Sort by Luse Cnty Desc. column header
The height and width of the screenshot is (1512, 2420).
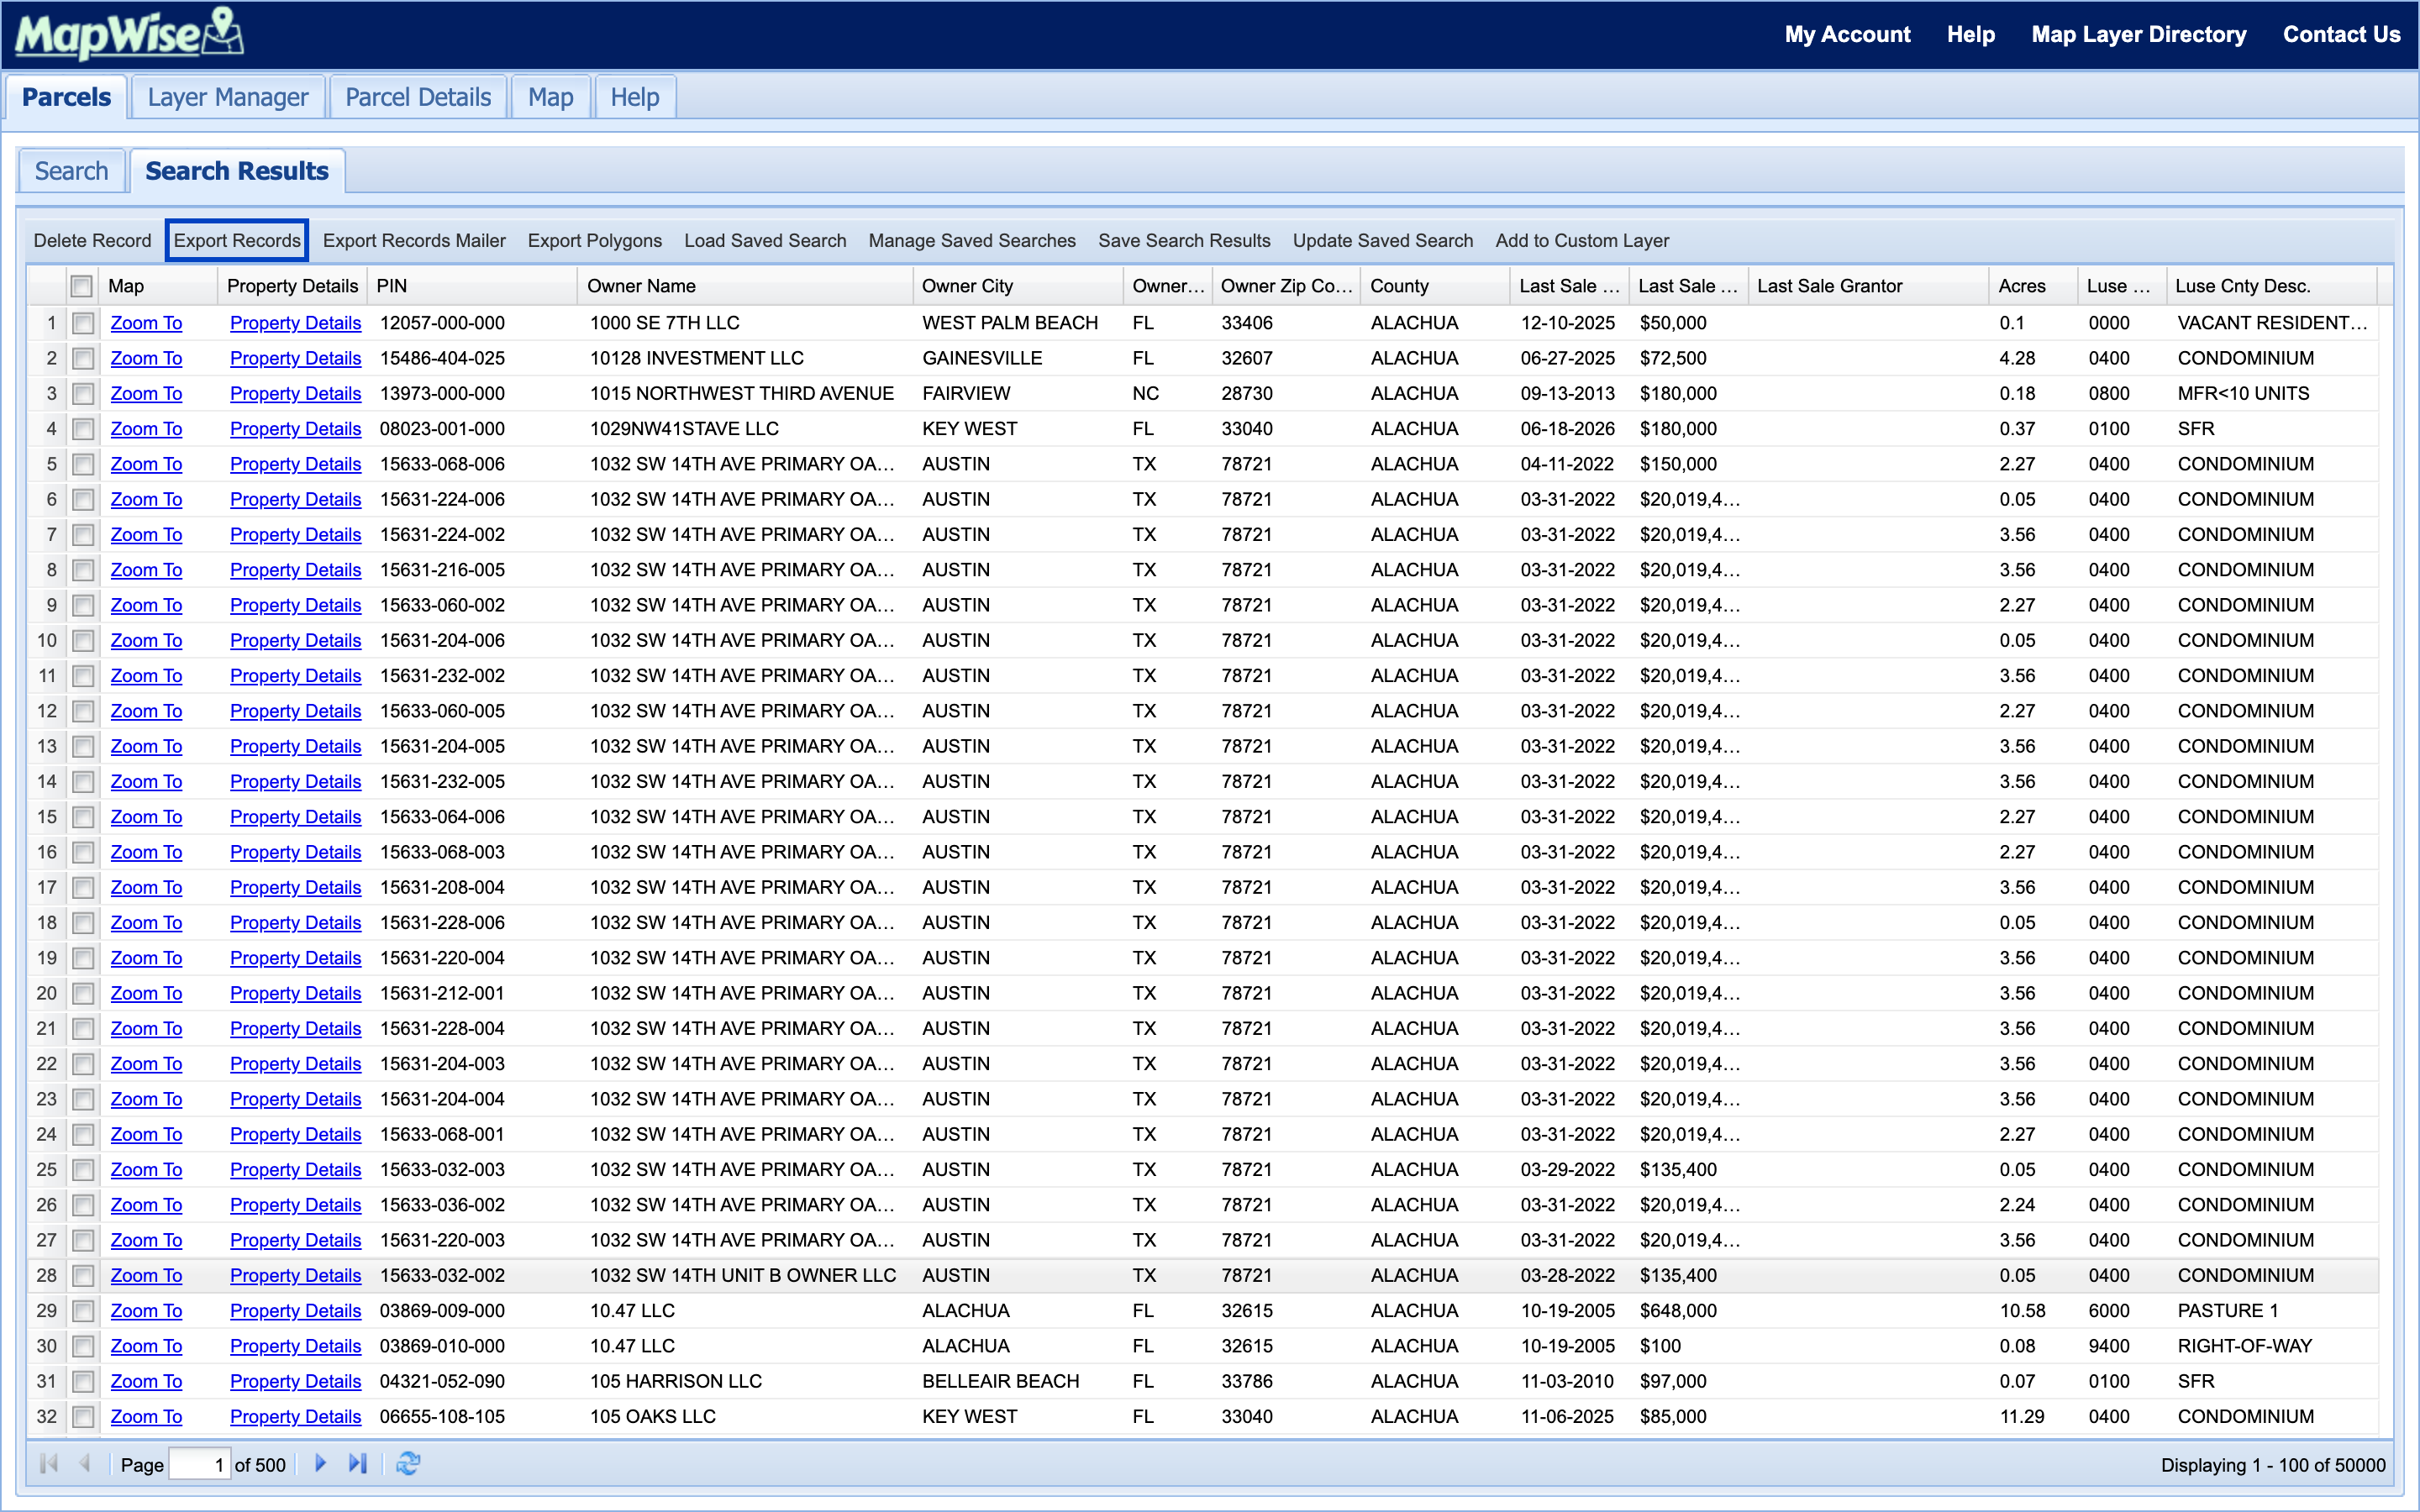[x=2272, y=286]
